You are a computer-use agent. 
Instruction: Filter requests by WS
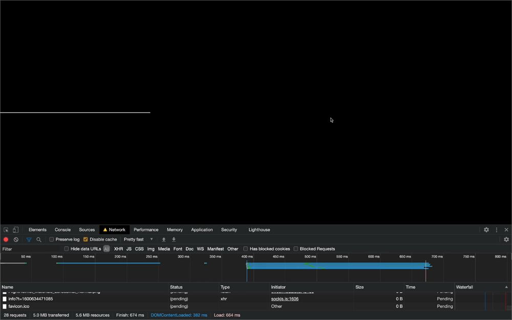(201, 249)
